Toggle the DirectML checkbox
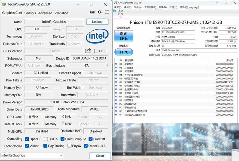239x161 pixels. click(90, 139)
